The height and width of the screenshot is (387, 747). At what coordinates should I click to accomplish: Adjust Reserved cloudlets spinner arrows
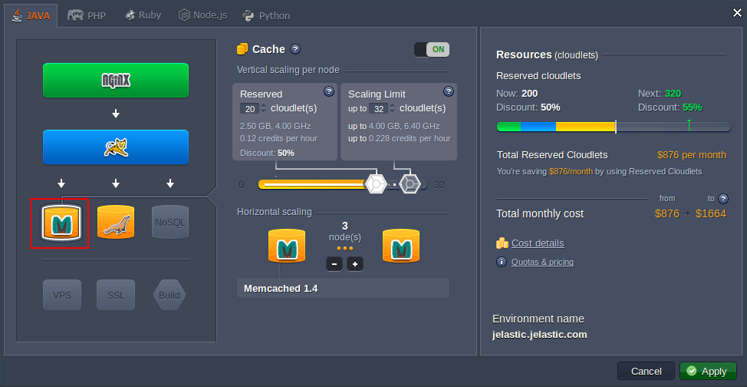click(x=264, y=109)
